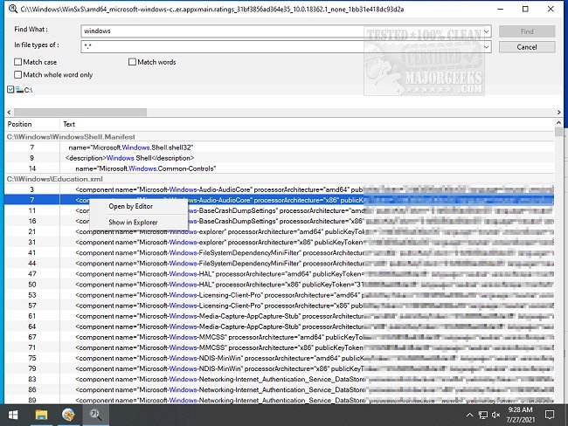
Task: Open the taskbar clock showing 9:28 AM
Action: point(520,415)
